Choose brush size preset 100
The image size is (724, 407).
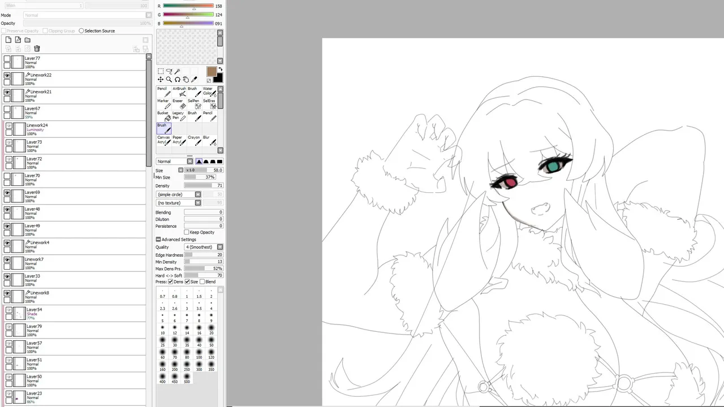click(199, 354)
